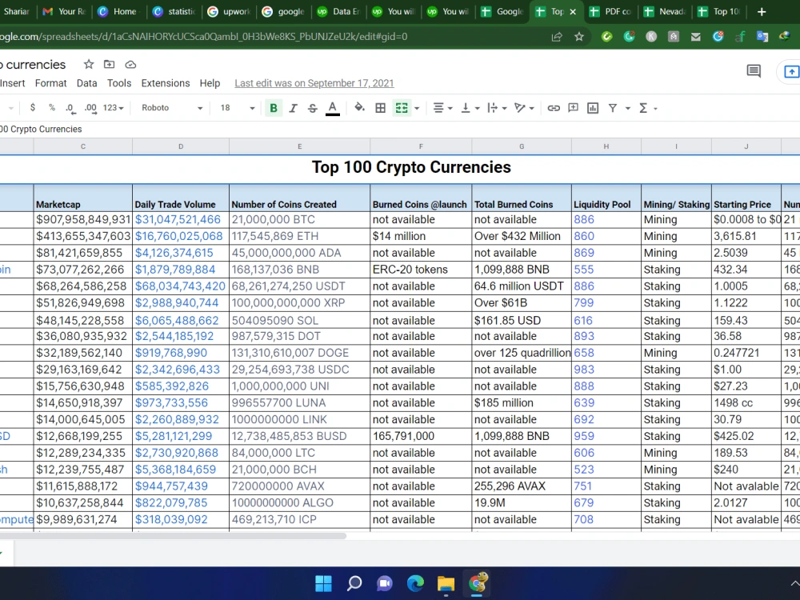
Task: Click the formula bar content
Action: (41, 129)
